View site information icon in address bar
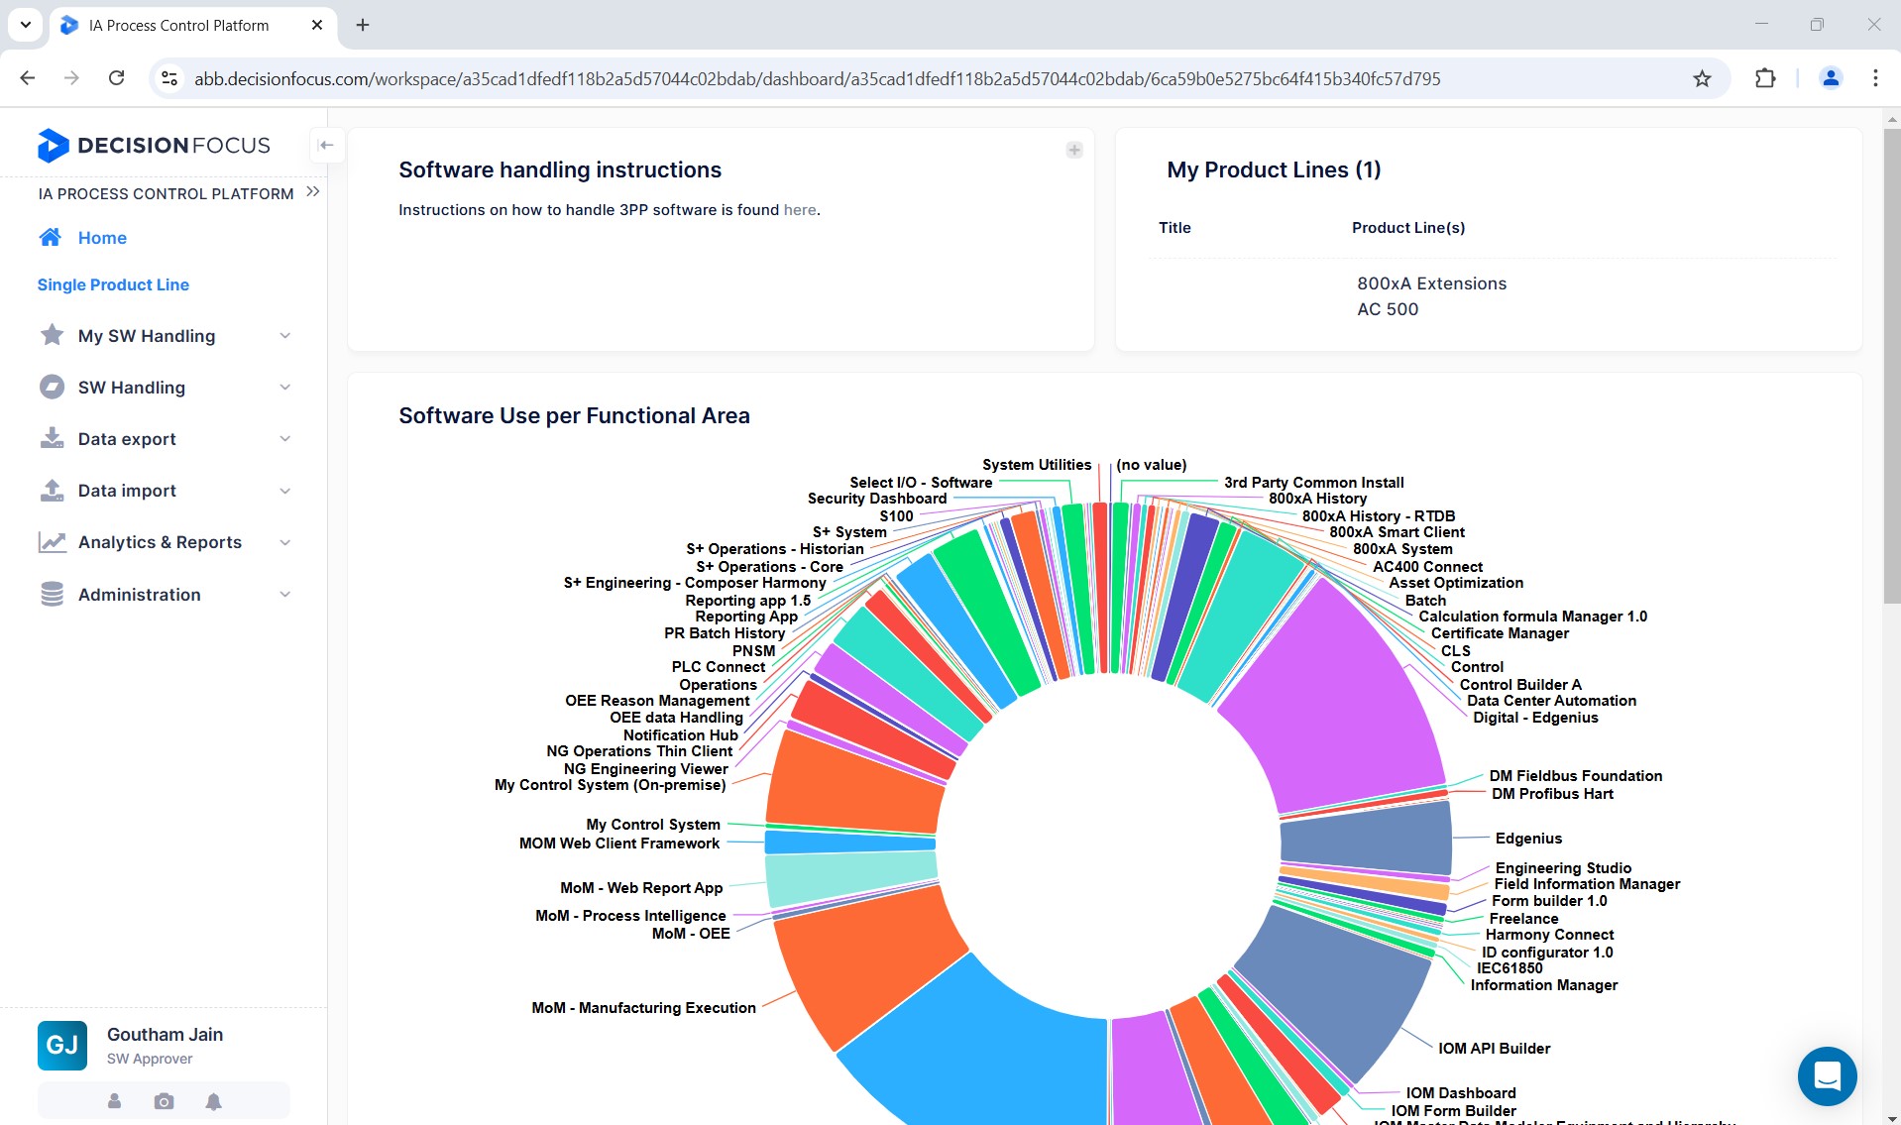The width and height of the screenshot is (1901, 1125). [169, 78]
